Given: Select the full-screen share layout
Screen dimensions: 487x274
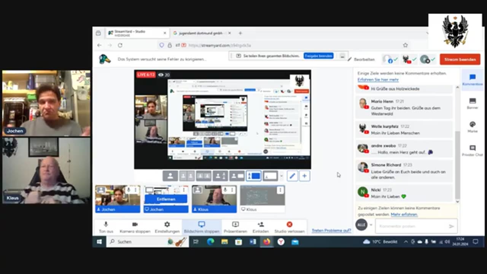Looking at the screenshot, I should 270,176.
